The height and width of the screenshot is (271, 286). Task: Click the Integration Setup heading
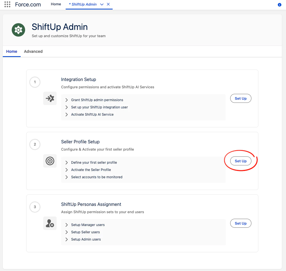[x=78, y=79]
